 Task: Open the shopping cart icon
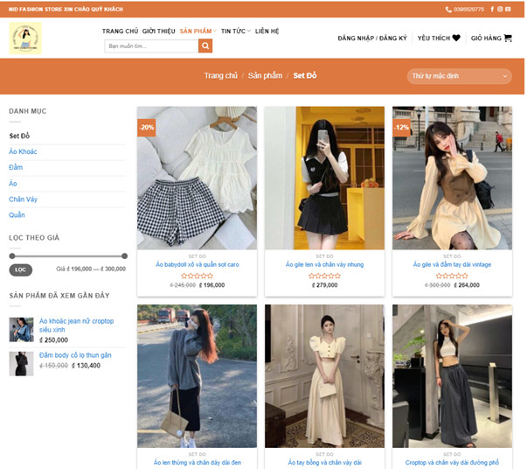tap(508, 38)
